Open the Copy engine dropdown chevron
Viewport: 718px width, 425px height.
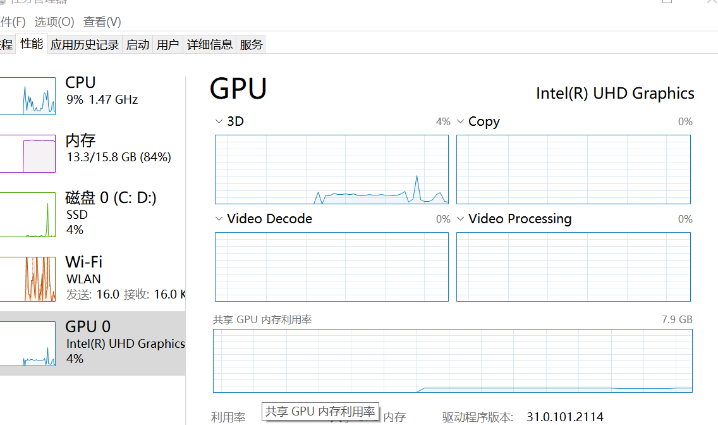click(460, 121)
